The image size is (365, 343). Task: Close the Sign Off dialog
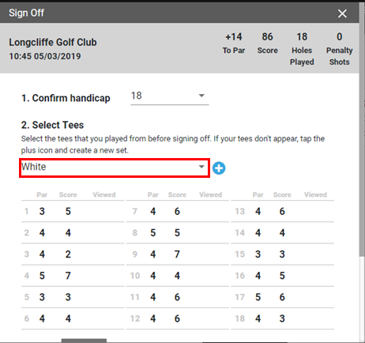pos(342,13)
